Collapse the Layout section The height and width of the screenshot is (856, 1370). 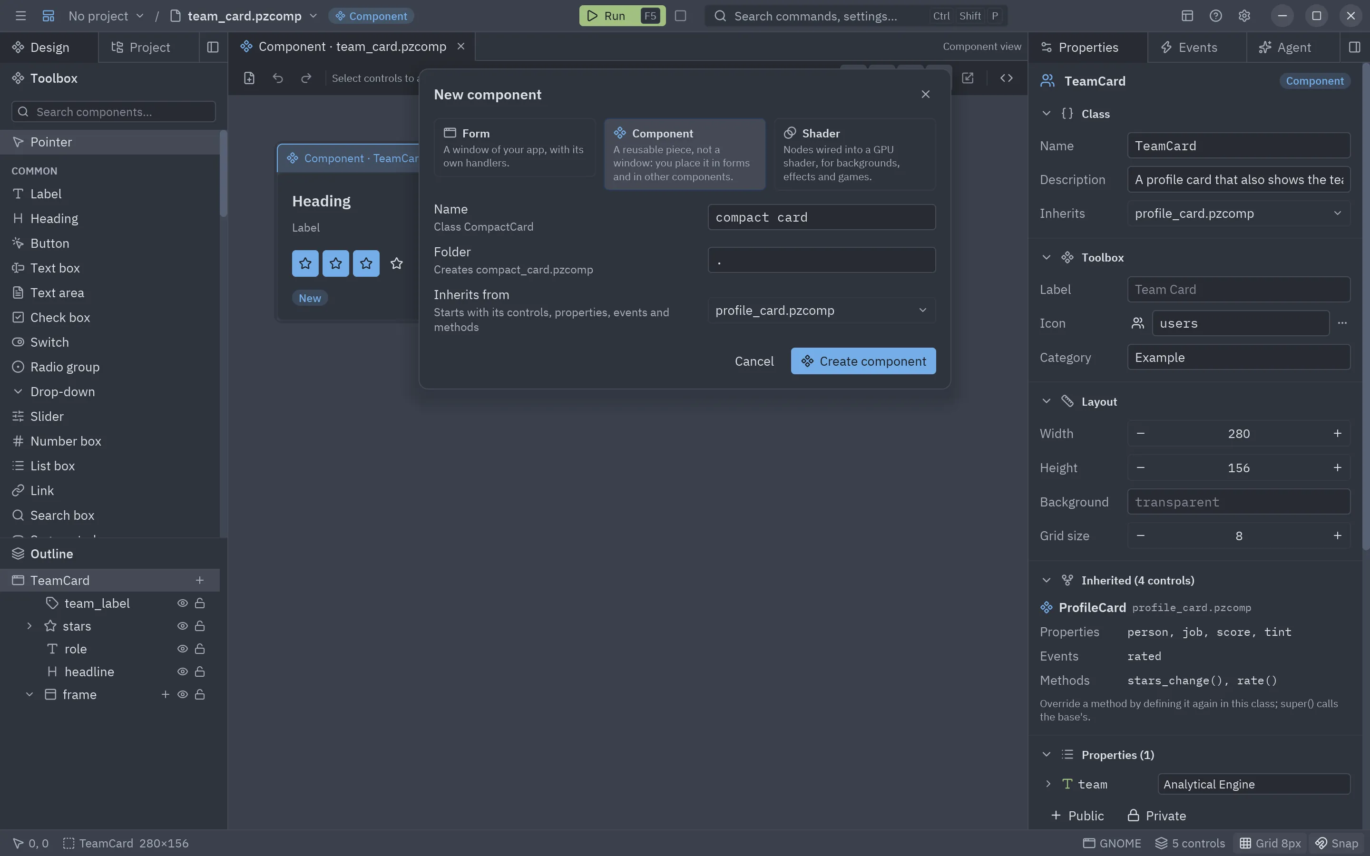click(1046, 401)
